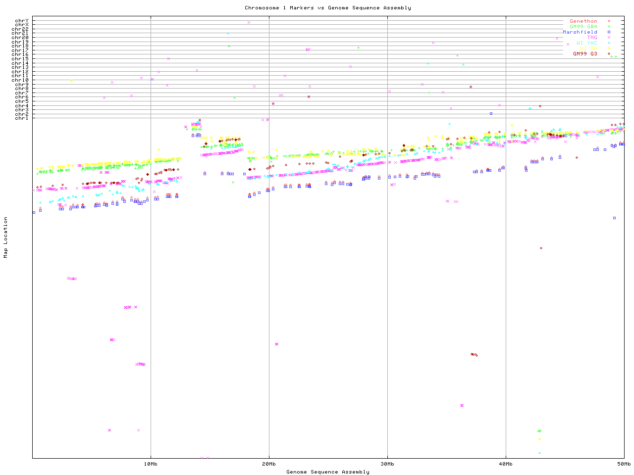Click the 50Mb tick label on x-axis
Viewport: 634px width, 475px height.
(x=624, y=464)
